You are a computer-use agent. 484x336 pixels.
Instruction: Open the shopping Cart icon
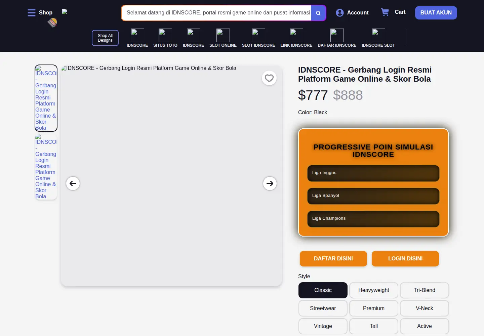[x=385, y=12]
